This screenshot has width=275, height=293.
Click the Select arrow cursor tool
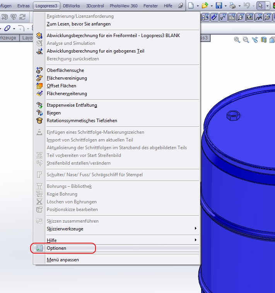coord(261,6)
